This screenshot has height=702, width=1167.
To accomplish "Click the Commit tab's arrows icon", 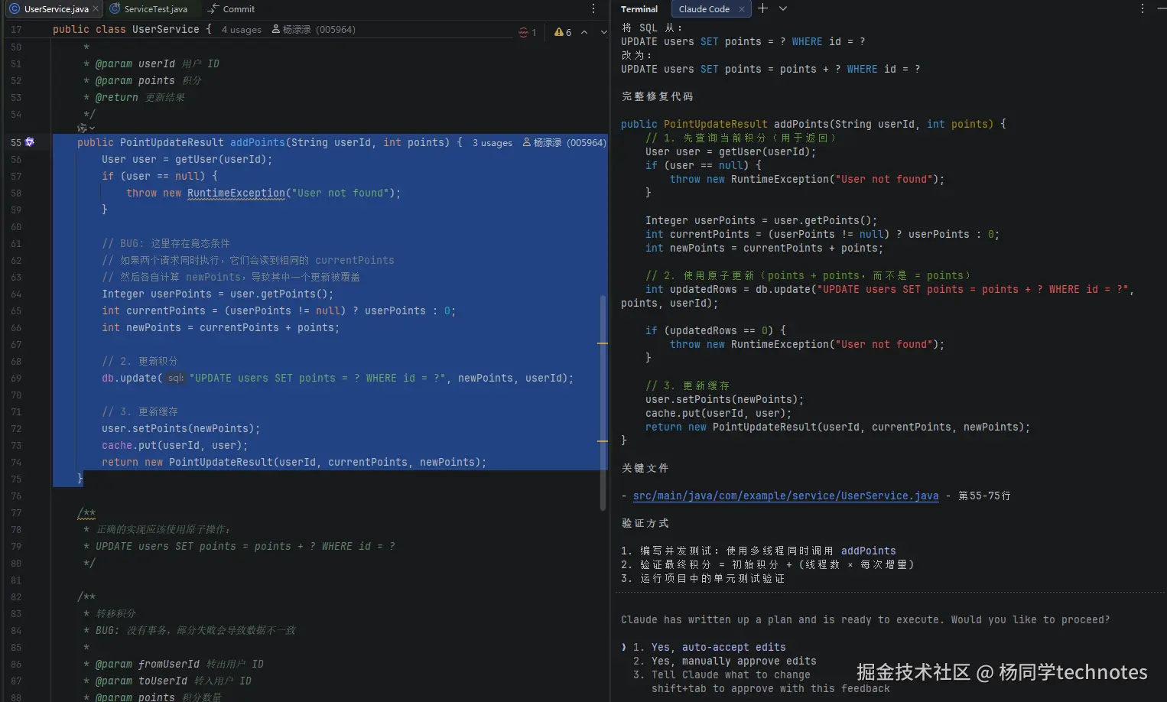I will 213,9.
